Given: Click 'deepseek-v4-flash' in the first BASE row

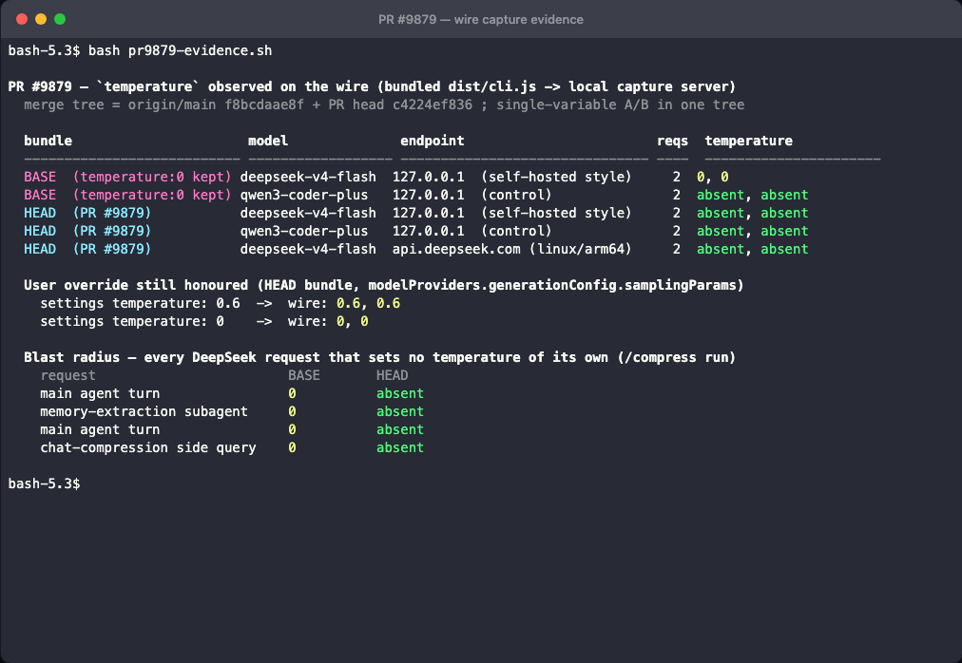Looking at the screenshot, I should pos(308,177).
